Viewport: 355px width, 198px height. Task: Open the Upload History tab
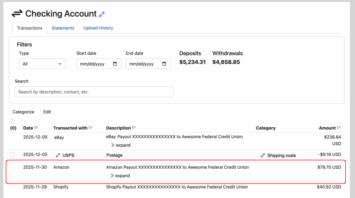tap(98, 28)
